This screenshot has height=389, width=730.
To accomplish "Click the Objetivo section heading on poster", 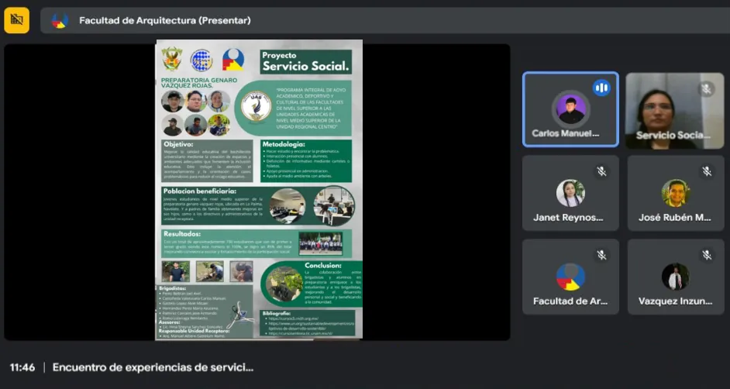I will coord(177,144).
